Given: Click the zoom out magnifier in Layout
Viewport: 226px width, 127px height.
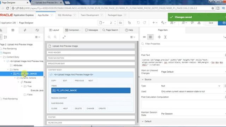Looking at the screenshot, I should 49,37.
